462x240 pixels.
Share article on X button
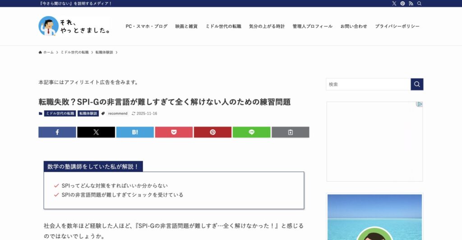tap(96, 132)
